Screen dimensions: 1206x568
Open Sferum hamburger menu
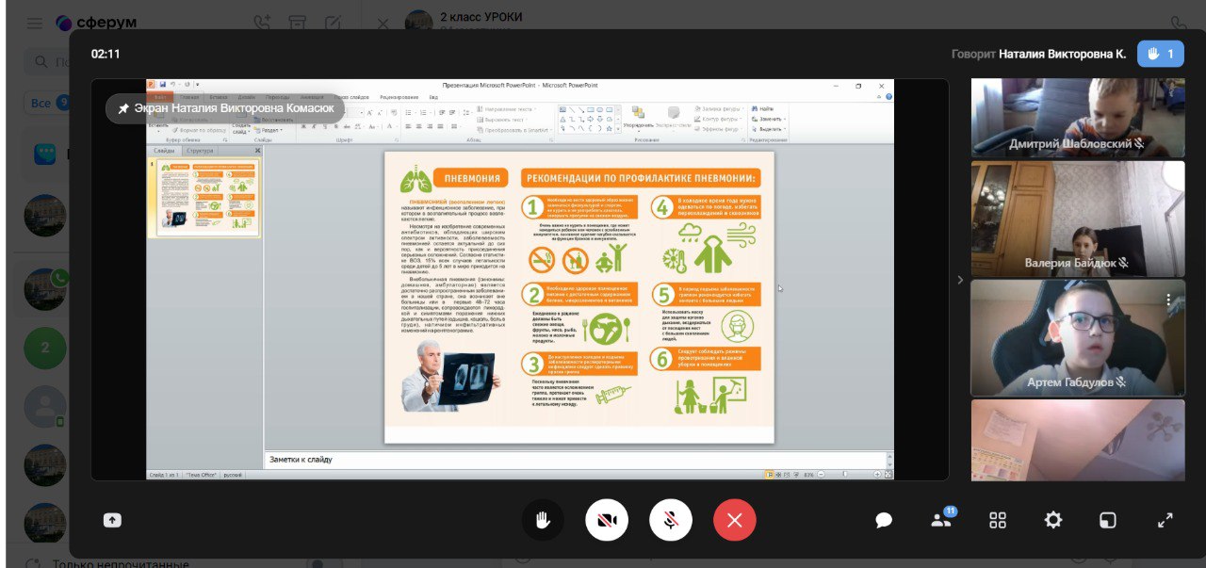34,23
